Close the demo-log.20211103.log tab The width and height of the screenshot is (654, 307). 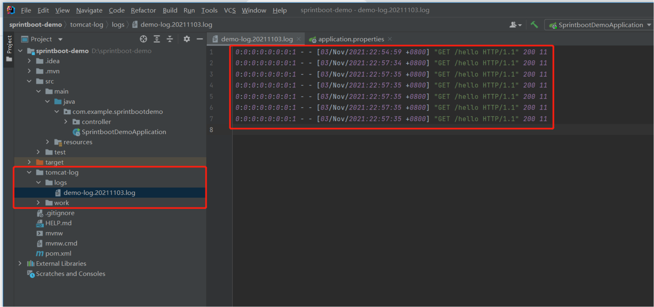pos(299,39)
